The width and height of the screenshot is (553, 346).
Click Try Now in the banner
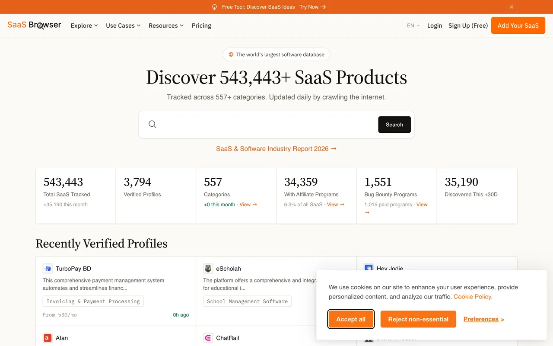click(313, 7)
